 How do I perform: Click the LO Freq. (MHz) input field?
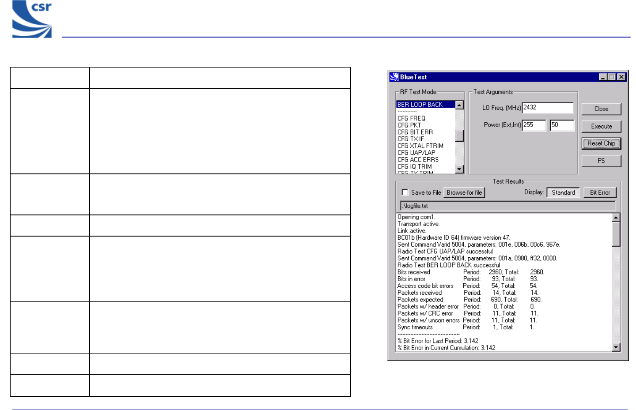click(548, 108)
